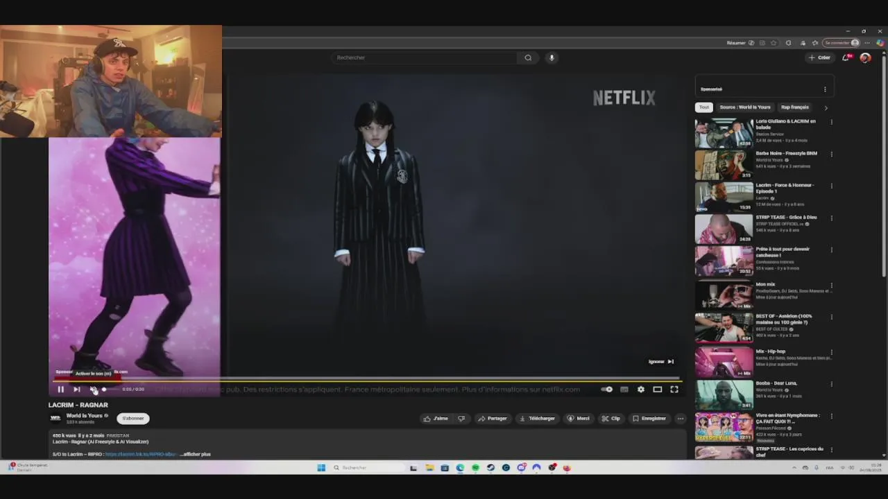This screenshot has height=499, width=888.
Task: Select Source : World Is Yours chip
Action: (745, 107)
